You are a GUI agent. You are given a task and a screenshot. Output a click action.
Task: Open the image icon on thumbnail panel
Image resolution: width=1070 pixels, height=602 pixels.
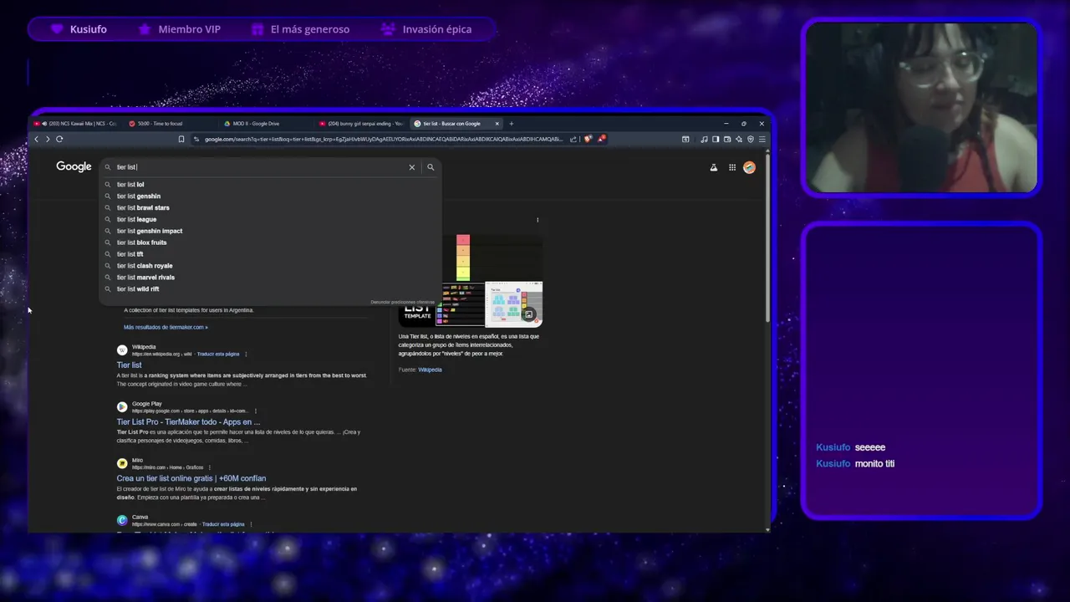528,314
